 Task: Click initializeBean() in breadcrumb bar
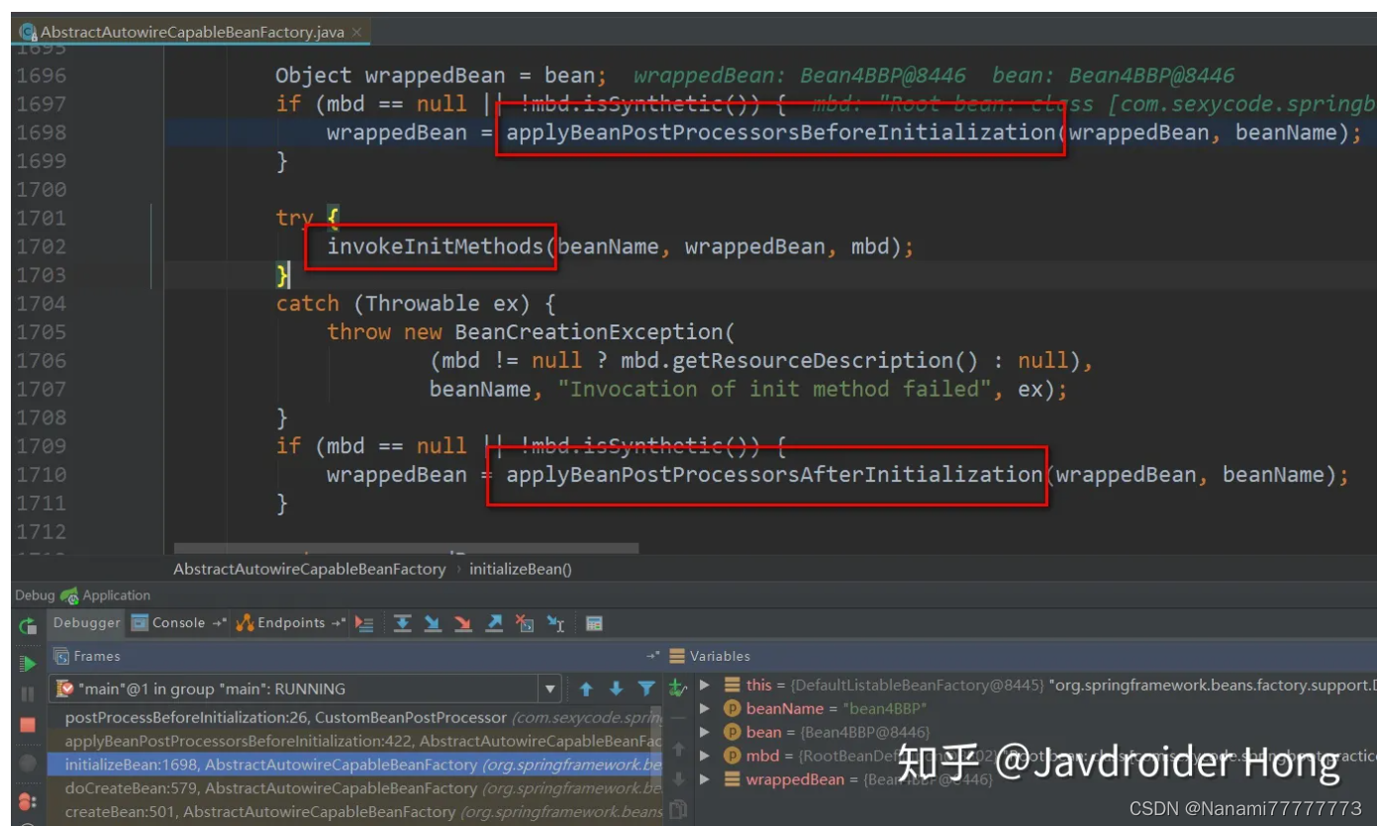[x=521, y=569]
